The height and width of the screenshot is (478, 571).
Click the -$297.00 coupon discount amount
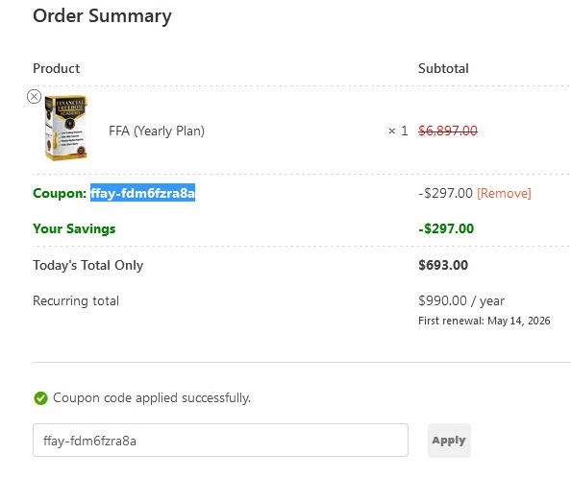[446, 193]
